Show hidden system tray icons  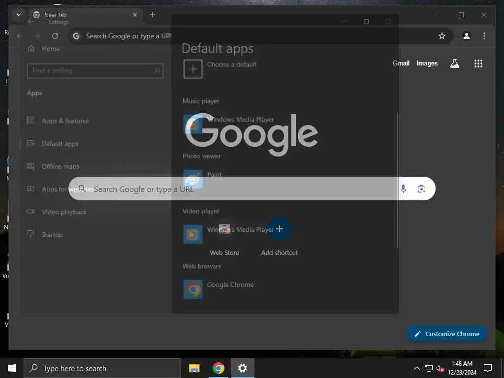coord(416,368)
